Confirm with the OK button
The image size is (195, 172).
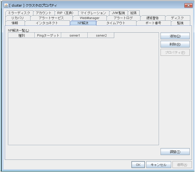(138, 165)
